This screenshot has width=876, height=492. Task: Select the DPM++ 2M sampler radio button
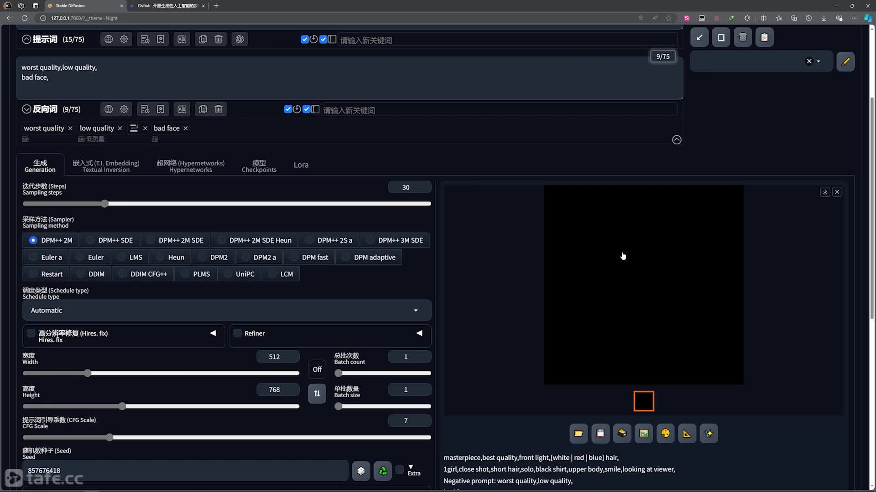pyautogui.click(x=33, y=240)
